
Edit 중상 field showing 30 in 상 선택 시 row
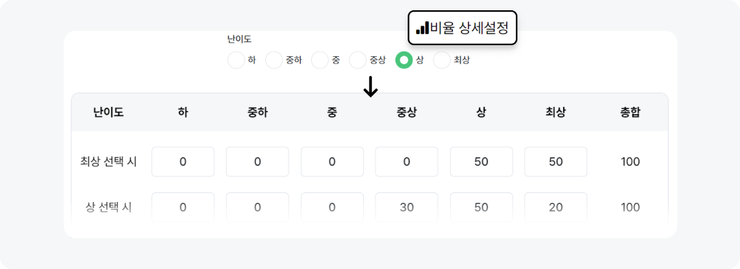click(x=406, y=207)
